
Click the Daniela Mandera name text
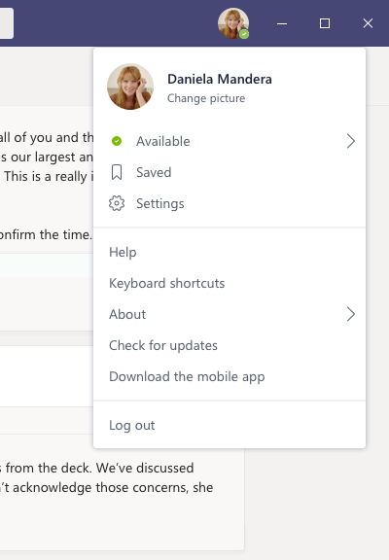tap(220, 79)
